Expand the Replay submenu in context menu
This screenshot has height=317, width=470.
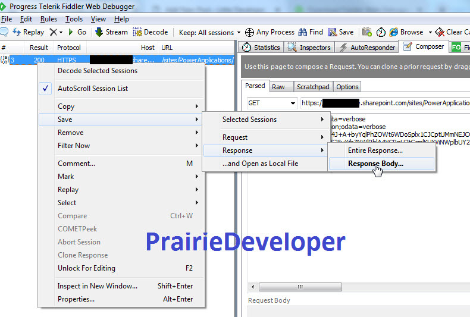[121, 189]
